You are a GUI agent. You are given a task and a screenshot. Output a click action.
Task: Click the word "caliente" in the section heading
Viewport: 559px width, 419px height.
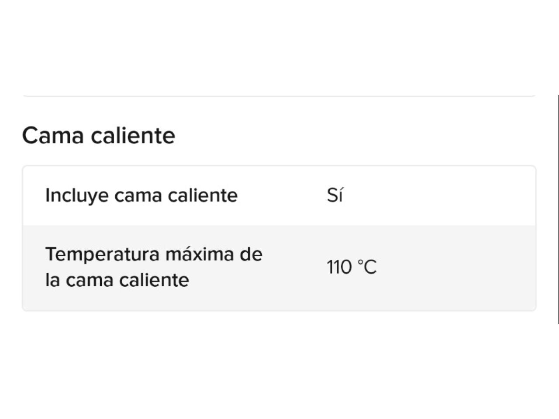coord(133,135)
